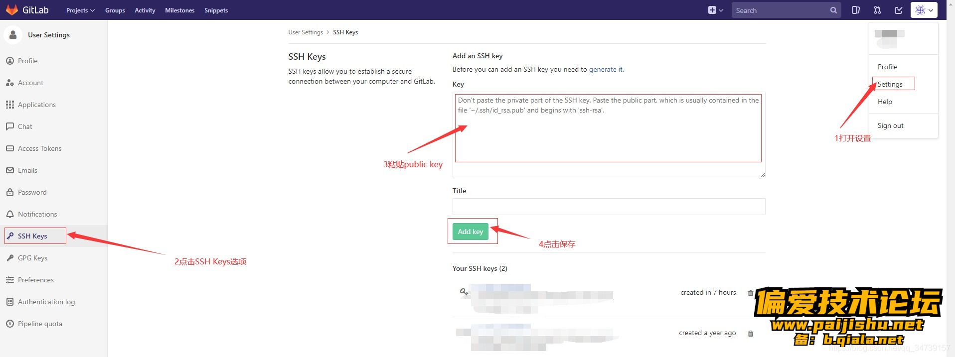Image resolution: width=955 pixels, height=357 pixels.
Task: Open the 'generate it' link
Action: (606, 69)
